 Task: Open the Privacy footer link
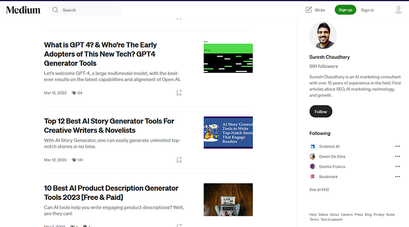pyautogui.click(x=379, y=215)
